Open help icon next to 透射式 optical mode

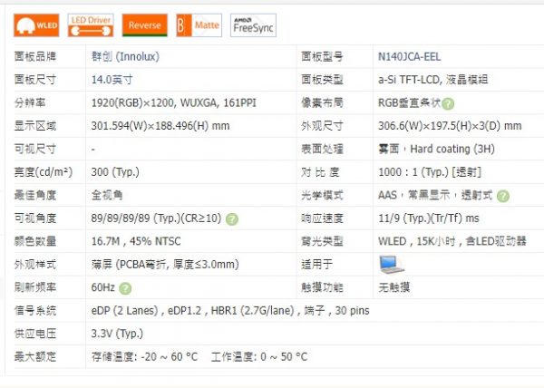pos(502,196)
